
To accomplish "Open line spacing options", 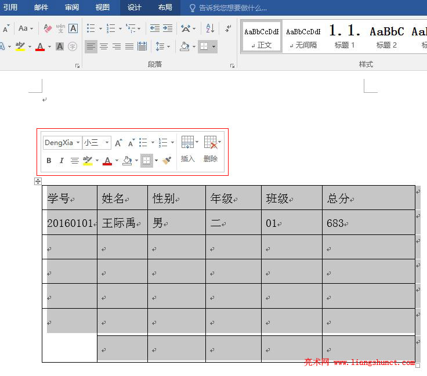I will 162,46.
